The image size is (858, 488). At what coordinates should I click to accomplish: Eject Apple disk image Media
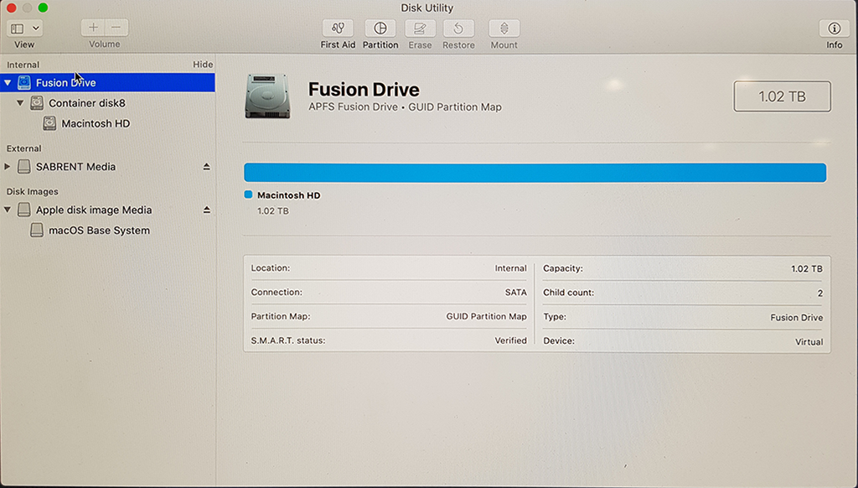[x=207, y=210]
